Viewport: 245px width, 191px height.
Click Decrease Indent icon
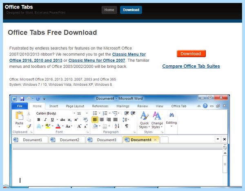click(127, 113)
